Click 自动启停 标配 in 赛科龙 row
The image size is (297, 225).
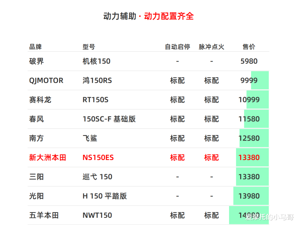tap(177, 100)
